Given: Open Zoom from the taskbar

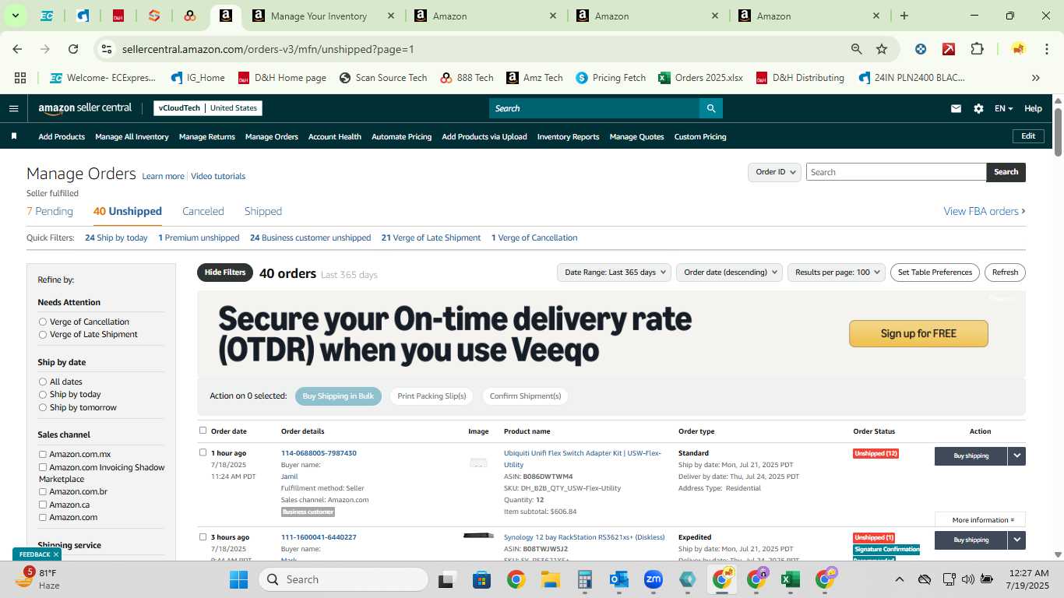Looking at the screenshot, I should coord(653,579).
